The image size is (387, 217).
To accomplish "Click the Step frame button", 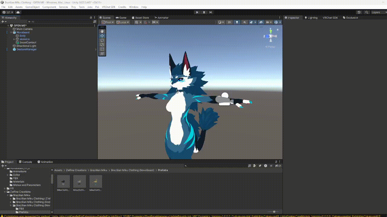I will pyautogui.click(x=211, y=12).
